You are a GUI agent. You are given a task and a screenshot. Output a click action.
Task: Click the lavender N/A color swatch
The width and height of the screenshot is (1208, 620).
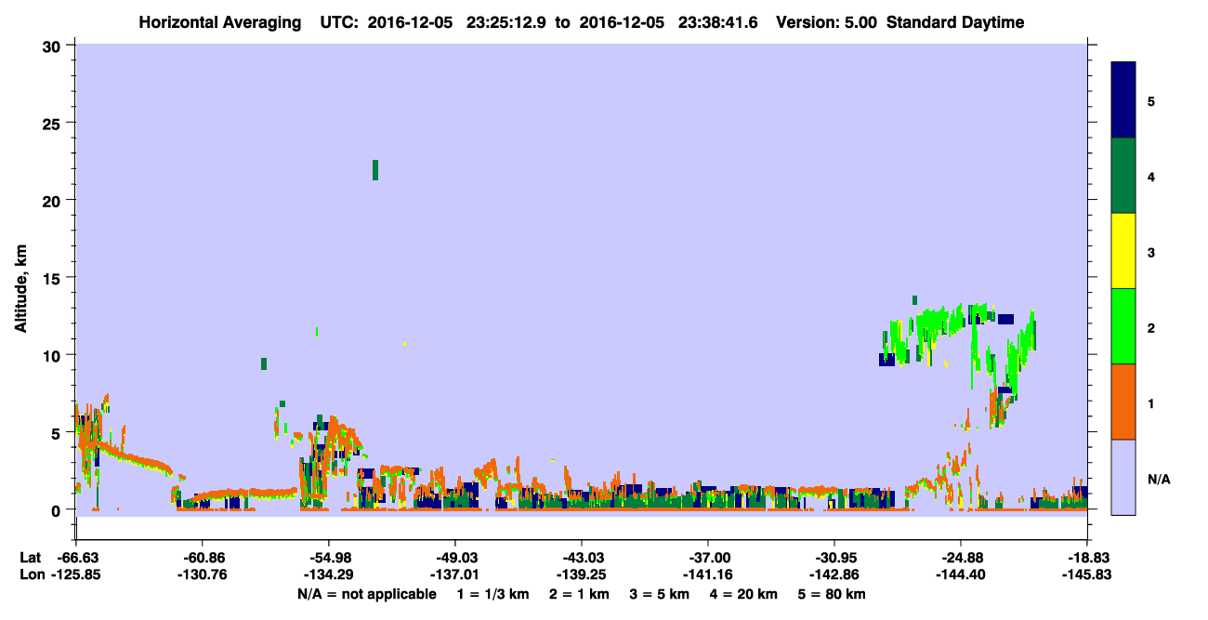[1123, 477]
